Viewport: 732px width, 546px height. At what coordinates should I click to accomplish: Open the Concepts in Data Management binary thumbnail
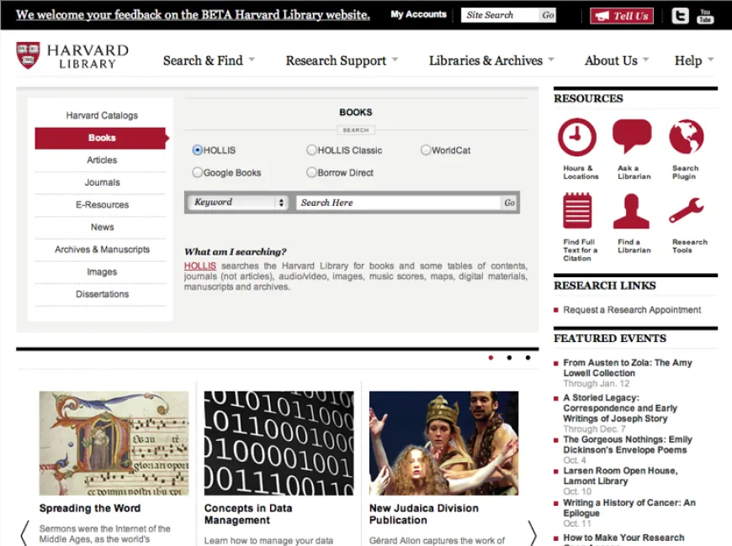(278, 443)
